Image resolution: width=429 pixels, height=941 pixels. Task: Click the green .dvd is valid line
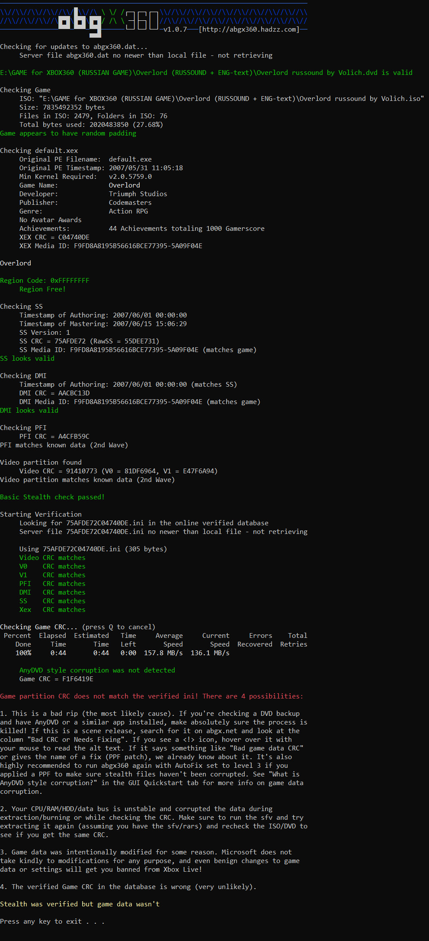206,73
